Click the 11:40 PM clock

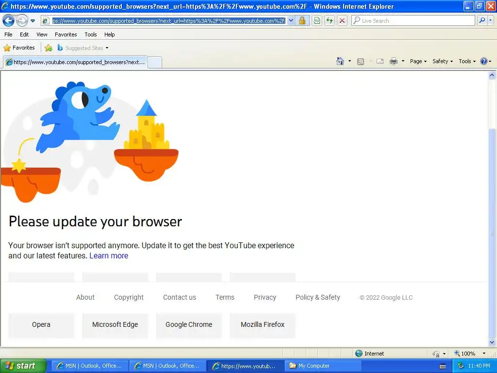pos(479,366)
